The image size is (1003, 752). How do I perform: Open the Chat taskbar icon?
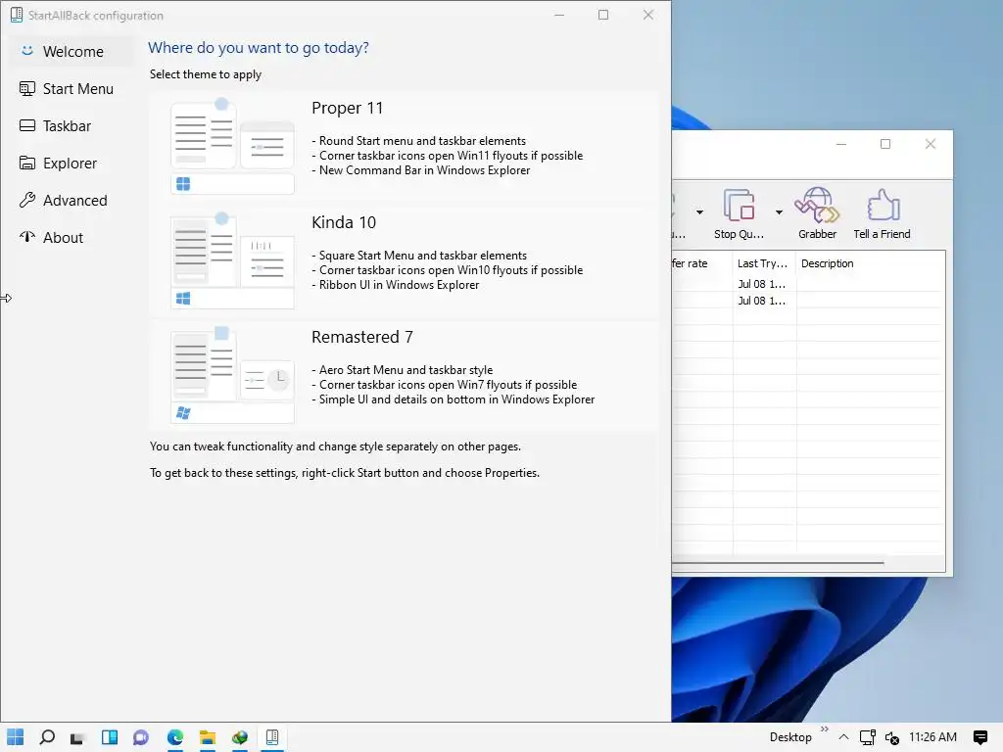[x=141, y=737]
